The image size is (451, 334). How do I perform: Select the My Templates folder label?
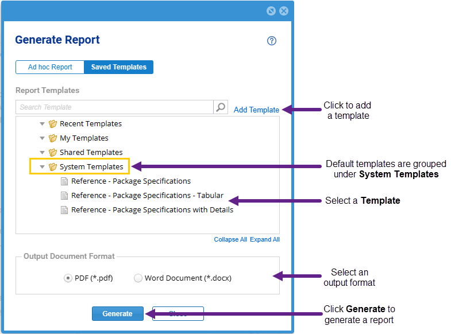(x=84, y=138)
